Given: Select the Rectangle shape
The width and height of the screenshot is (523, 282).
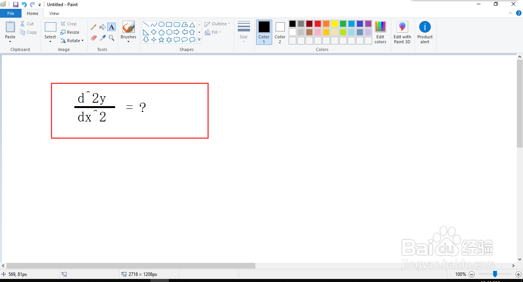Looking at the screenshot, I should click(x=169, y=25).
